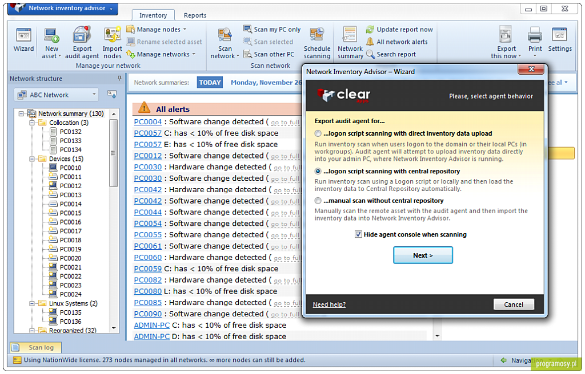Click license icon in status bar
585x374 pixels.
(x=17, y=360)
